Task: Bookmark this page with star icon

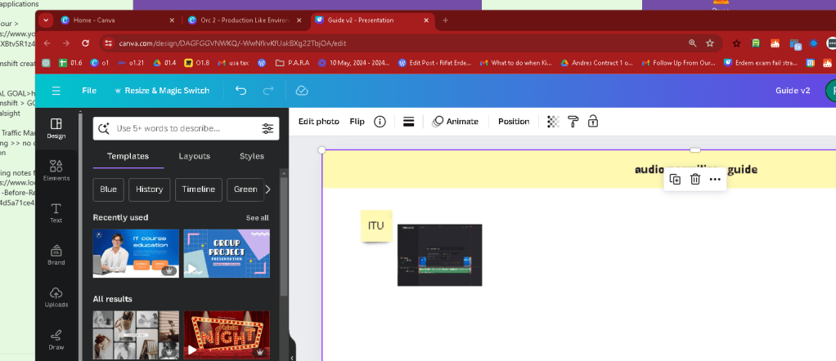Action: pyautogui.click(x=710, y=43)
